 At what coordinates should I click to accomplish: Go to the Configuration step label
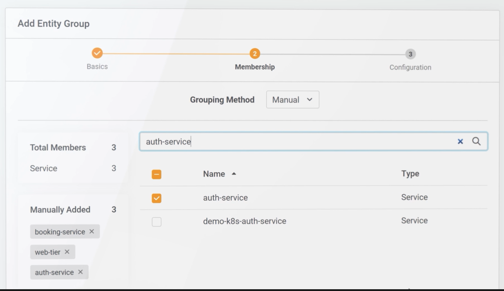[x=410, y=67]
